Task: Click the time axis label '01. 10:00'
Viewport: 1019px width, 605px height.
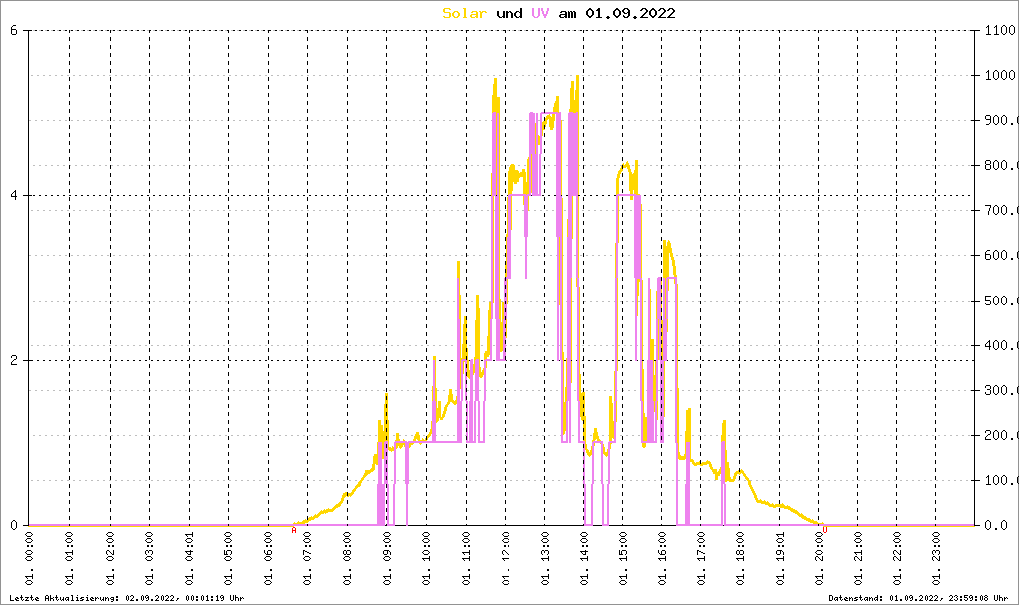Action: 427,558
